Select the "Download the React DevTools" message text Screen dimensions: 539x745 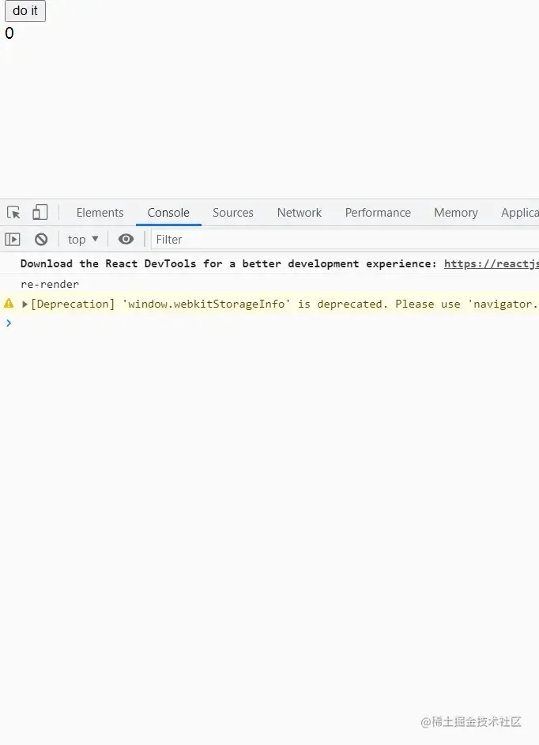point(107,263)
